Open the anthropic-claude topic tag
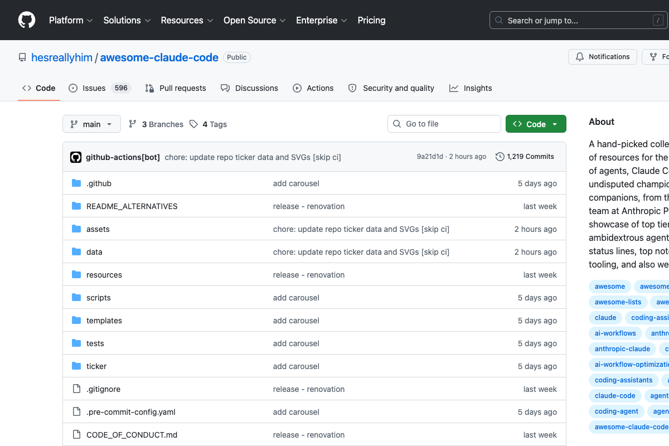The height and width of the screenshot is (446, 669). 622,349
